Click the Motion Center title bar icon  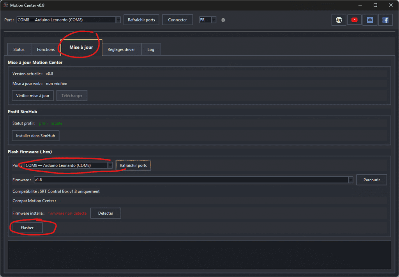(x=6, y=5)
